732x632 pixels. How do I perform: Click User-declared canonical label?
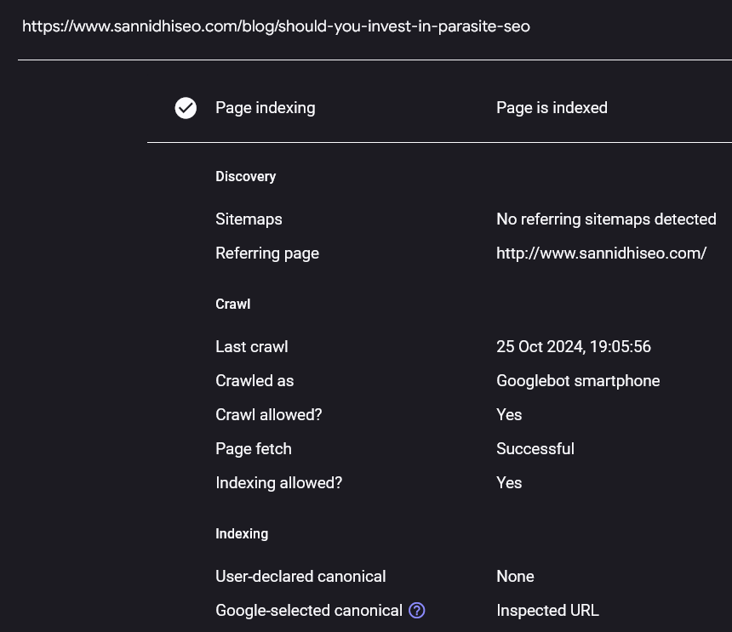tap(300, 577)
